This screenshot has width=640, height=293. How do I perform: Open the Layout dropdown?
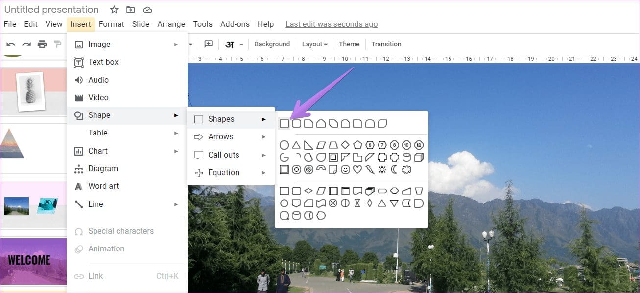(314, 44)
